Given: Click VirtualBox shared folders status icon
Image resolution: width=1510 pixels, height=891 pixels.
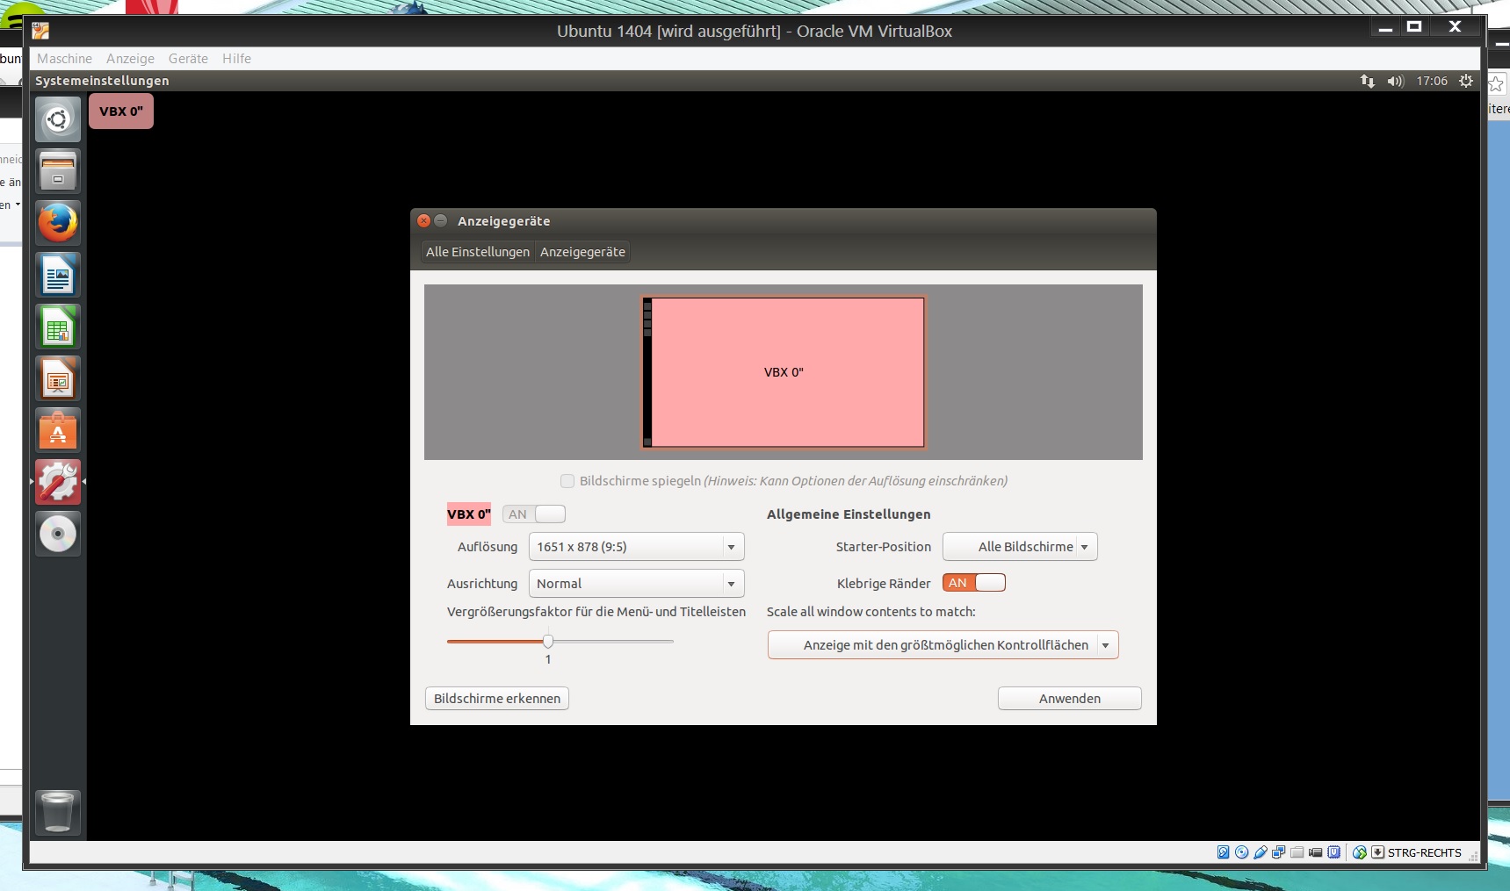Looking at the screenshot, I should pos(1297,852).
